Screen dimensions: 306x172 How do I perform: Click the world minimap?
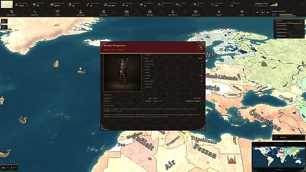pyautogui.click(x=279, y=157)
